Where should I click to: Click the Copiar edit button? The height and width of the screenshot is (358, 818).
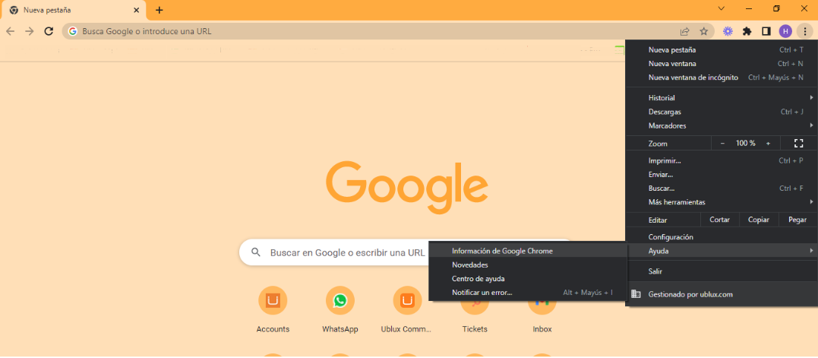click(759, 220)
